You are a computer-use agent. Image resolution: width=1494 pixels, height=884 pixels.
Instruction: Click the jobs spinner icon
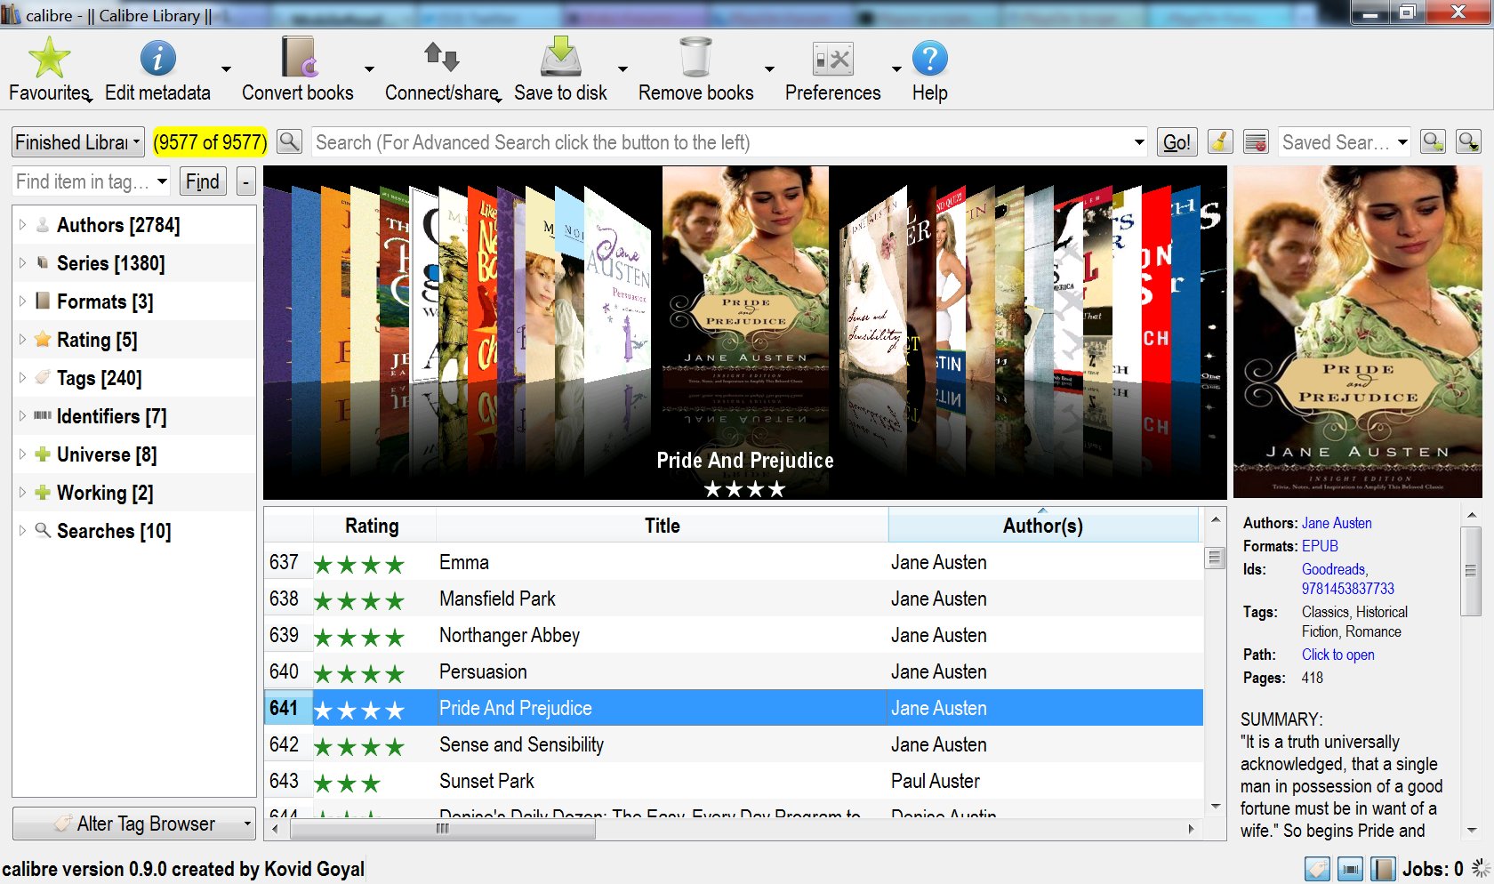pos(1481,869)
